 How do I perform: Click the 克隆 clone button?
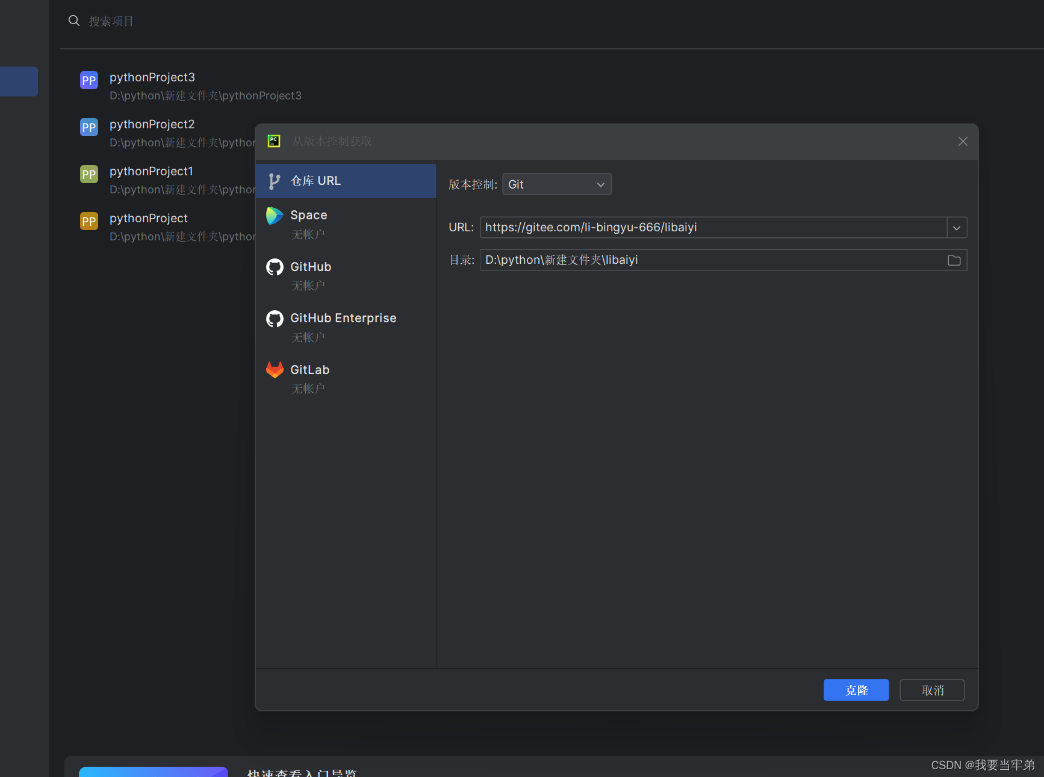[x=856, y=690]
